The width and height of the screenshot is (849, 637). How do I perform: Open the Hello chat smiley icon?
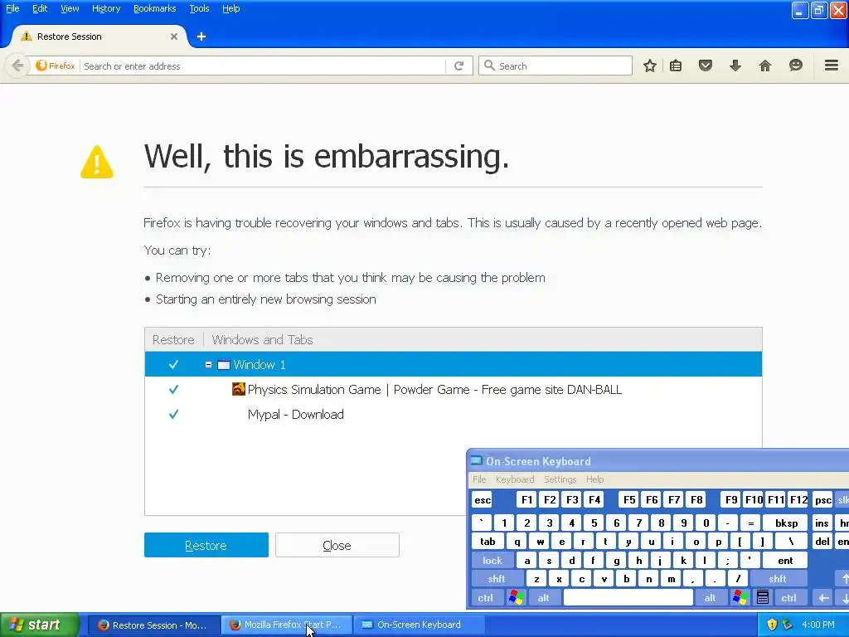795,66
